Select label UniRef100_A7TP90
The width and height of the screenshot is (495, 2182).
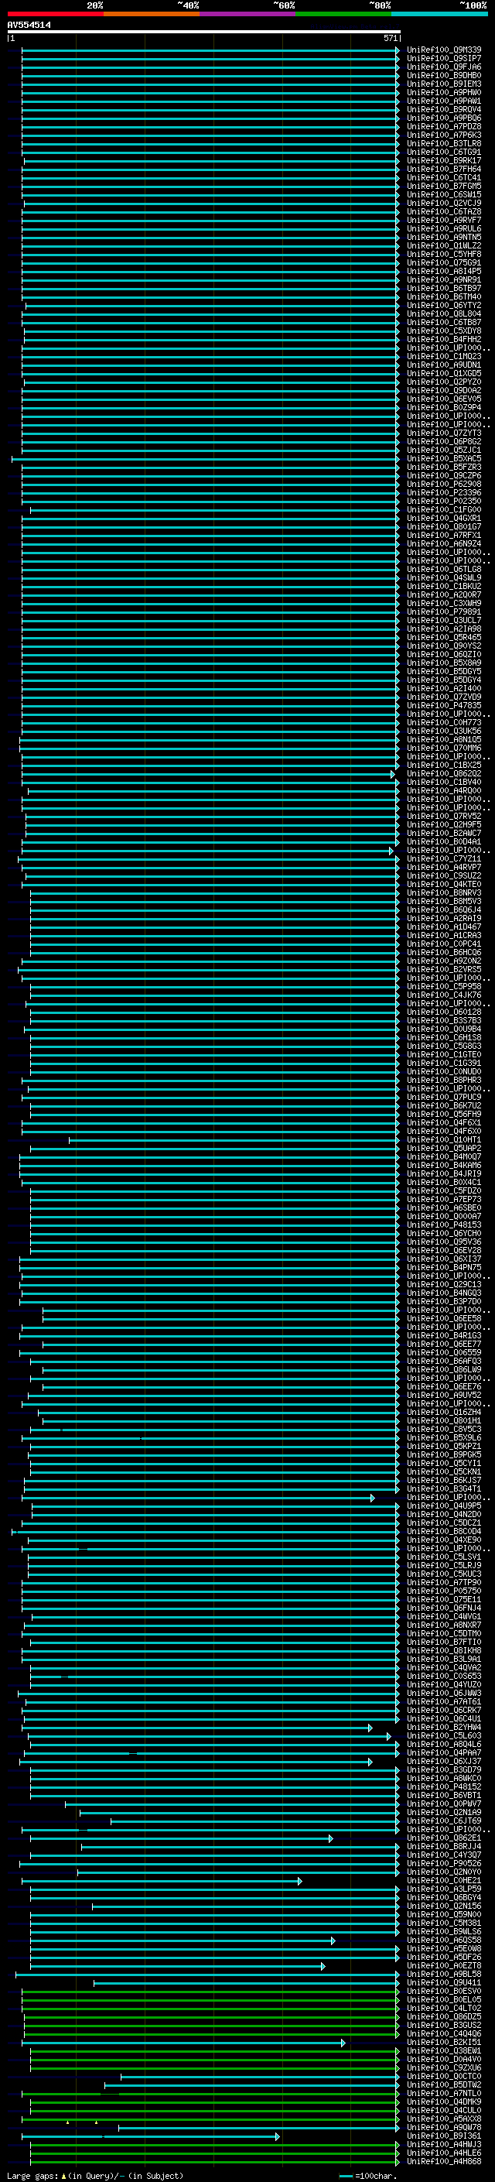[444, 1582]
